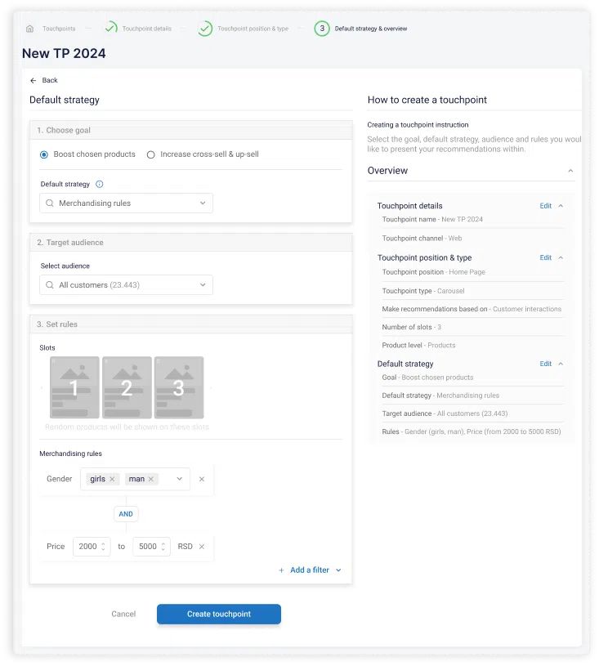Screen dimensions: 599x666
Task: Click the Cancel button
Action: coord(123,615)
